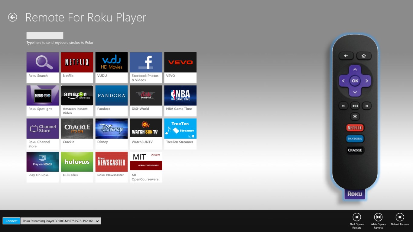Switch to the Black Square Remote
The image size is (413, 232).
[357, 221]
